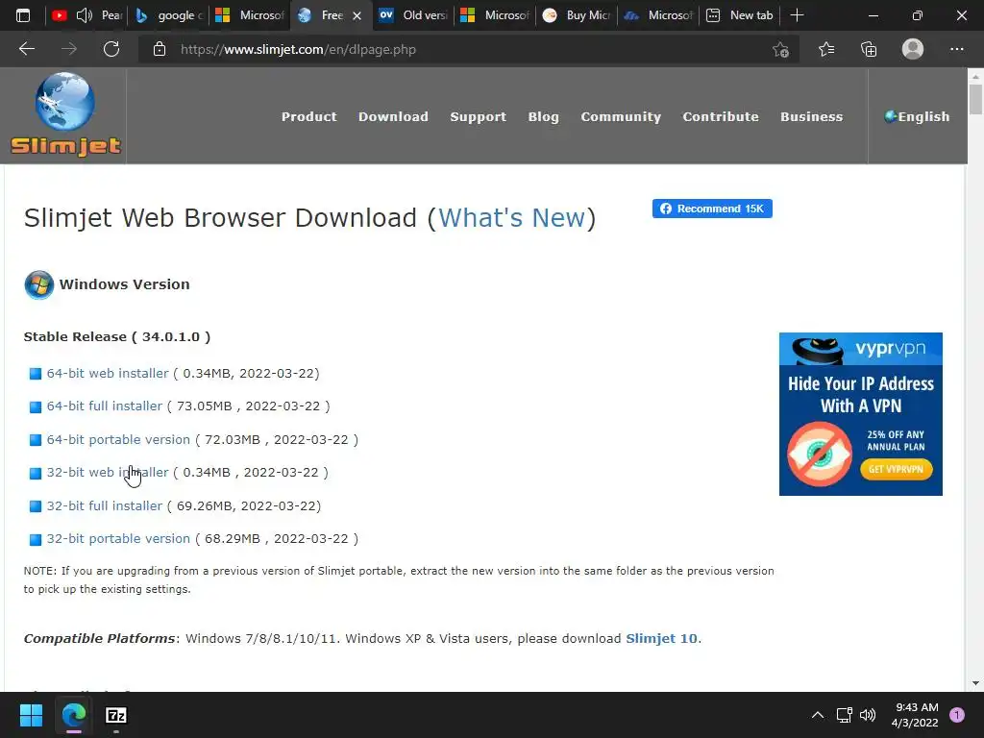Screen dimensions: 984x738
Task: Mute the YouTube tab speaker icon
Action: (x=85, y=15)
